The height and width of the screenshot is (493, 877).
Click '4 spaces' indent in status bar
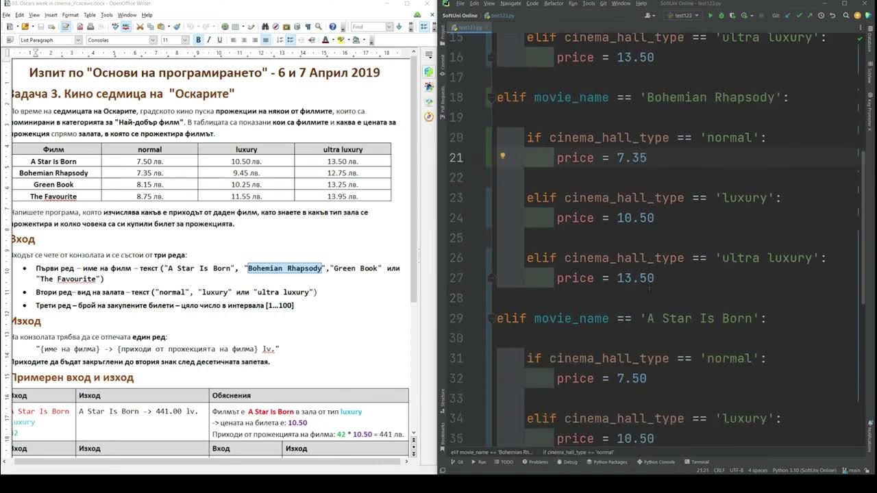click(x=758, y=470)
